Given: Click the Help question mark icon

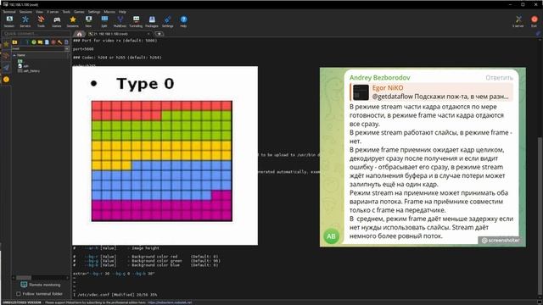Looking at the screenshot, I should coord(183,21).
